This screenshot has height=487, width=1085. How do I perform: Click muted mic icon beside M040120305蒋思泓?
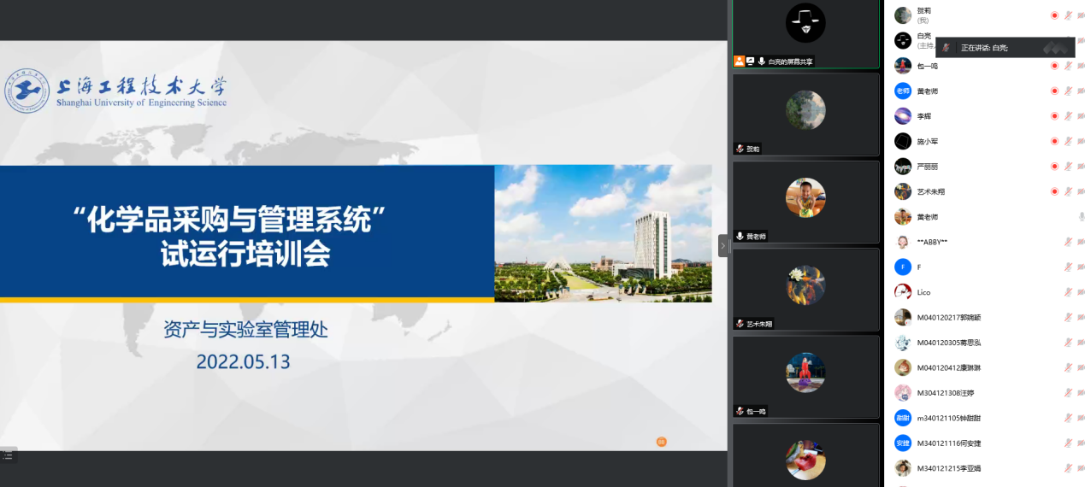pos(1068,343)
